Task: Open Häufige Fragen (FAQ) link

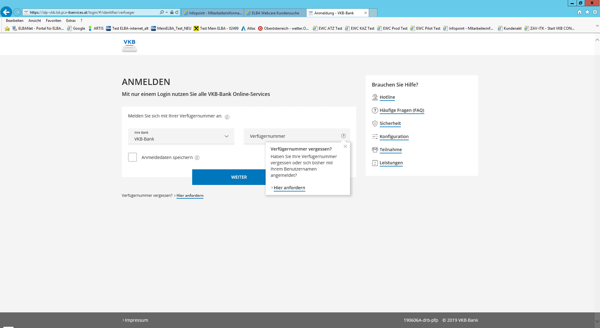Action: tap(402, 110)
